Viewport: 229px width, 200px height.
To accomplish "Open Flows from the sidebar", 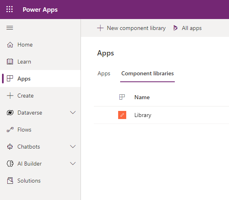I will pos(40,130).
